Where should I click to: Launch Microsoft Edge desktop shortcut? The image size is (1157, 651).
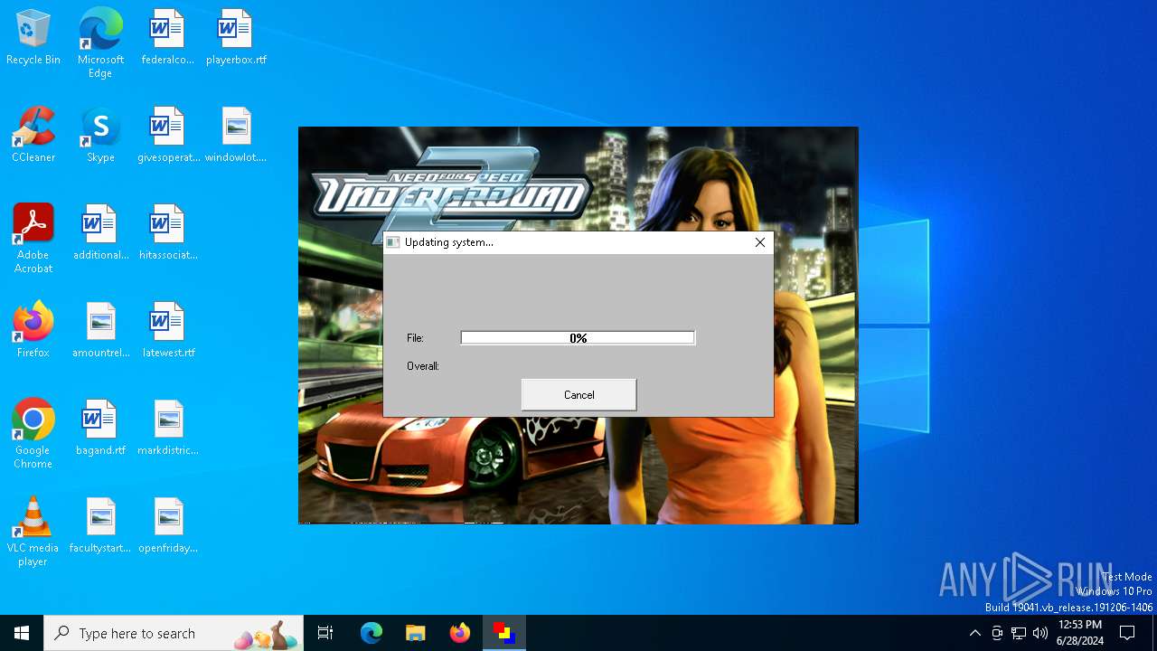coord(100,43)
